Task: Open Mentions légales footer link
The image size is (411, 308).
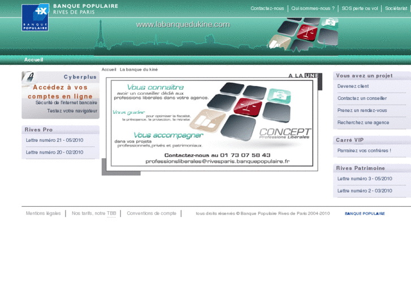Action: [x=44, y=214]
